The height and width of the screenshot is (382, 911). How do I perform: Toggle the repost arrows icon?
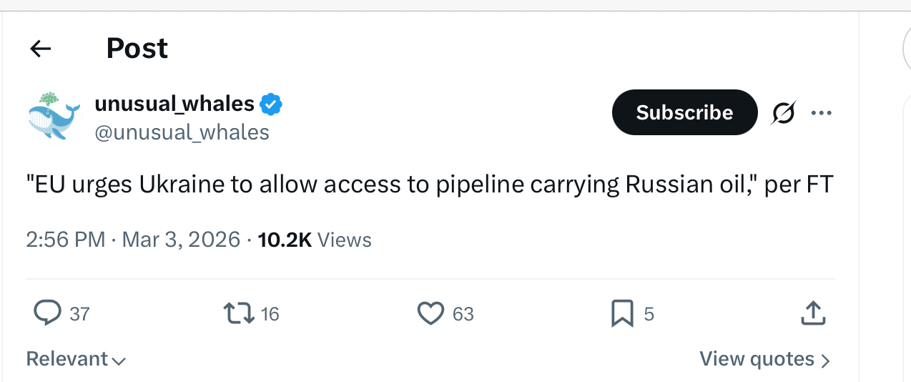tap(238, 313)
